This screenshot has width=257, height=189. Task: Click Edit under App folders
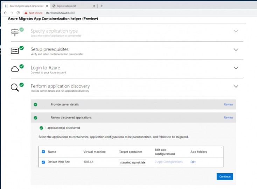point(193,162)
